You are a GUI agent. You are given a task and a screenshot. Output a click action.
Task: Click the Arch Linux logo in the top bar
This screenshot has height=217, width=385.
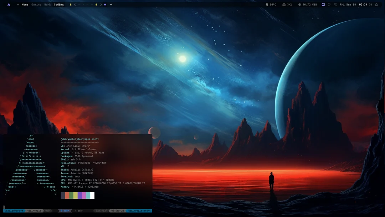[x=8, y=4]
